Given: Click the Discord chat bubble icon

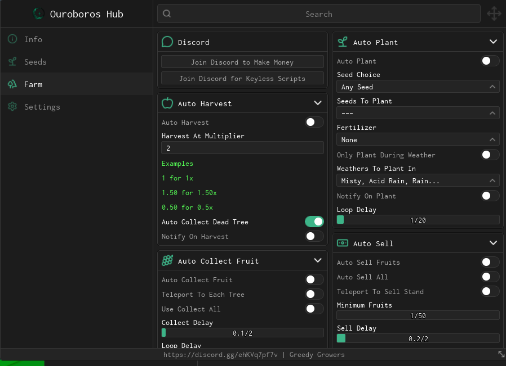Looking at the screenshot, I should 167,42.
